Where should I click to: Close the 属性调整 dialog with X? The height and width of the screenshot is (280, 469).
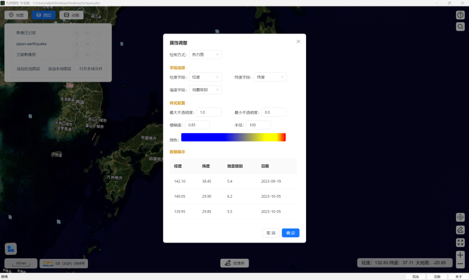[298, 41]
